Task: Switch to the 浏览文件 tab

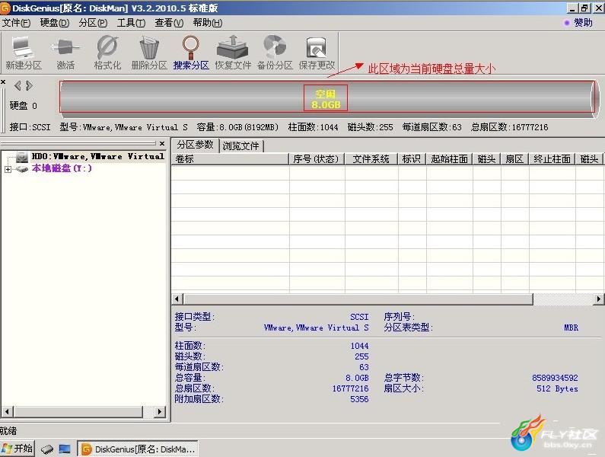Action: (x=240, y=146)
